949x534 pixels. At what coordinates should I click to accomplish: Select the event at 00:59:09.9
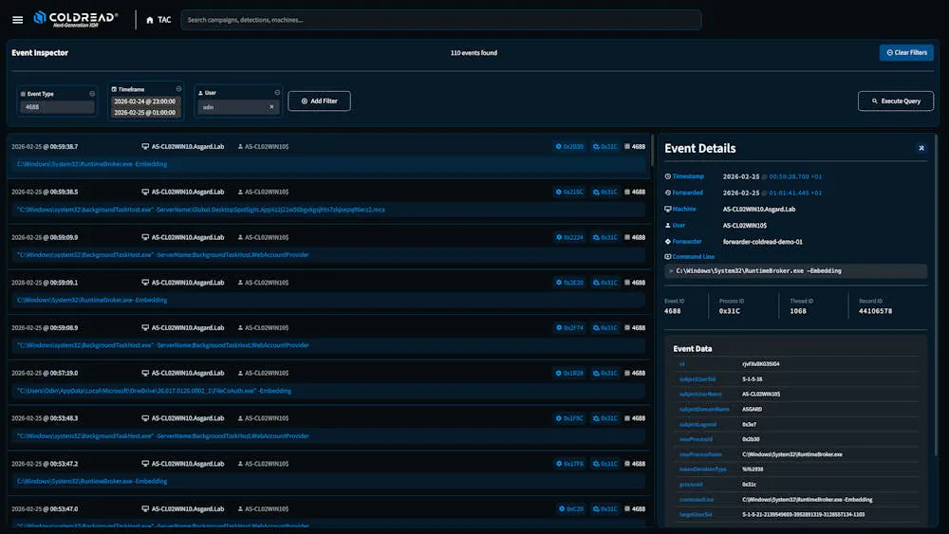[x=328, y=247]
